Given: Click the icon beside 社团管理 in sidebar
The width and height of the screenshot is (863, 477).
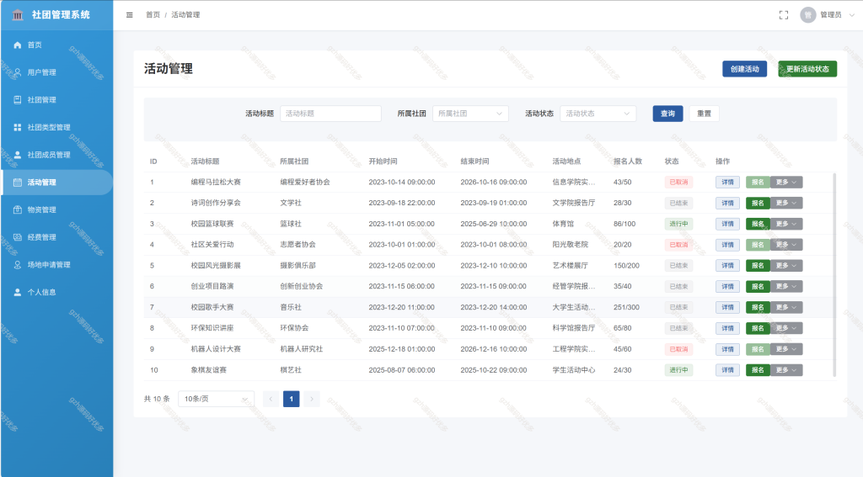Looking at the screenshot, I should pos(18,100).
